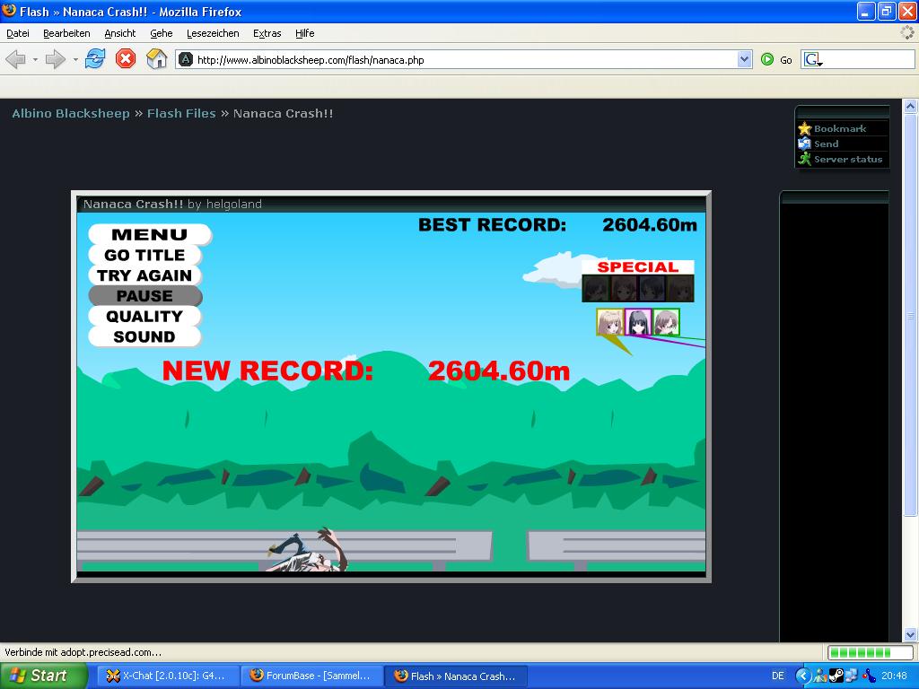Click the Send envelope icon
Screen dimensions: 919x689
click(x=805, y=144)
